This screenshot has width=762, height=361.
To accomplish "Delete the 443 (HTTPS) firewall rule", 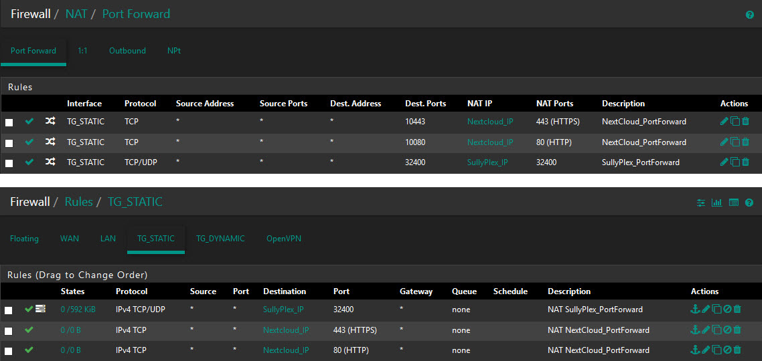I will pos(737,330).
